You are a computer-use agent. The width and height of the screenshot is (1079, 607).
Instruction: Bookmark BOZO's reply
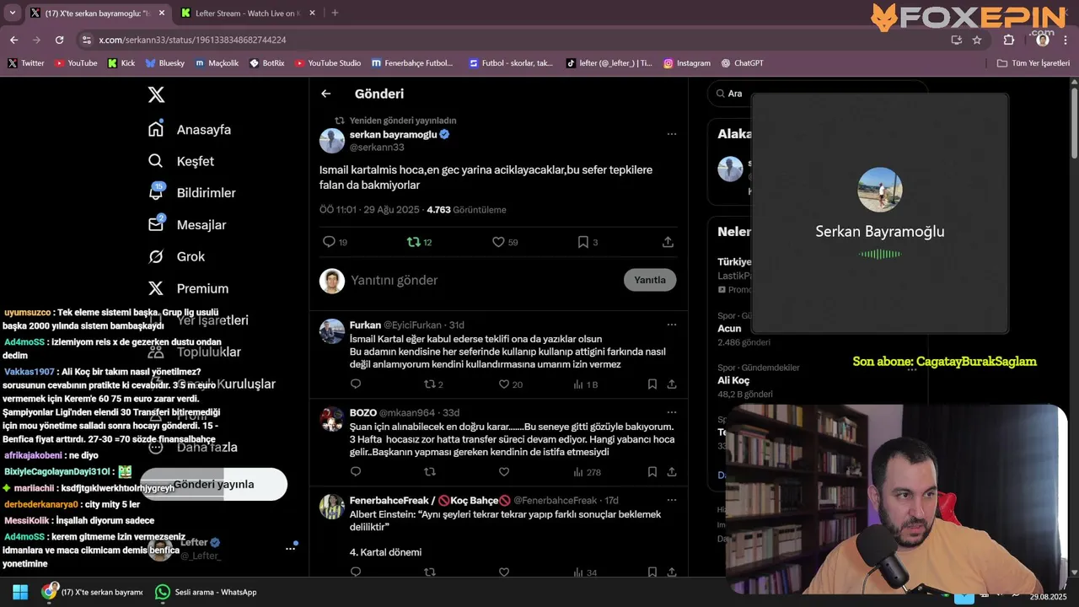[652, 472]
